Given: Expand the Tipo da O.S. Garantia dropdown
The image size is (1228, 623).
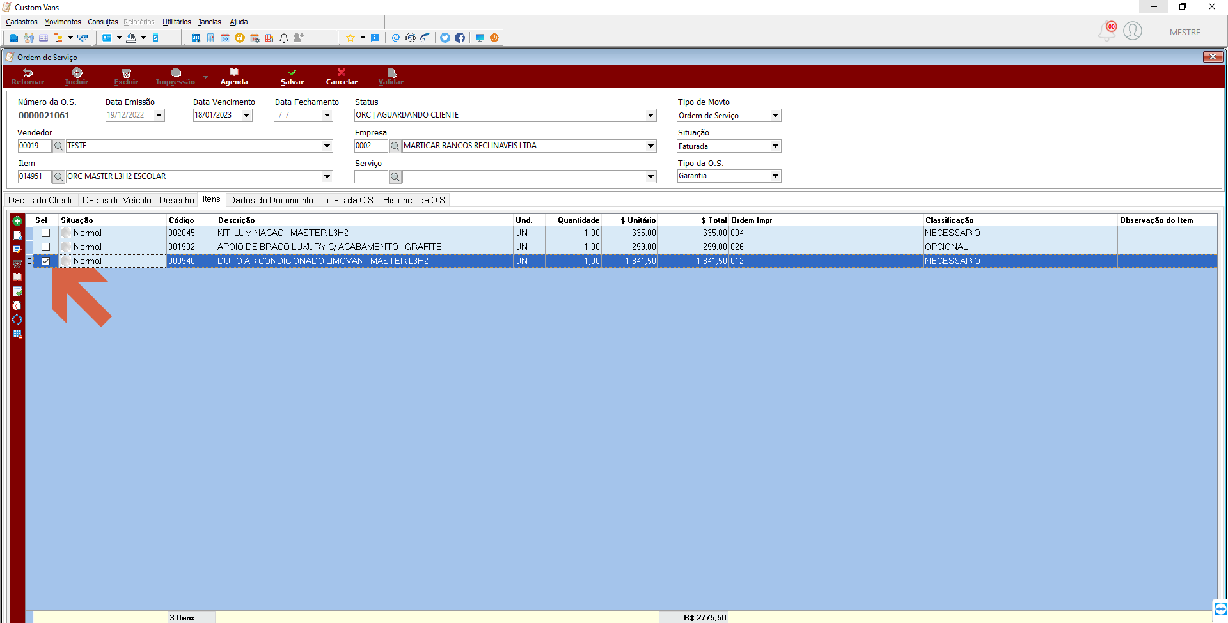Looking at the screenshot, I should pyautogui.click(x=775, y=176).
